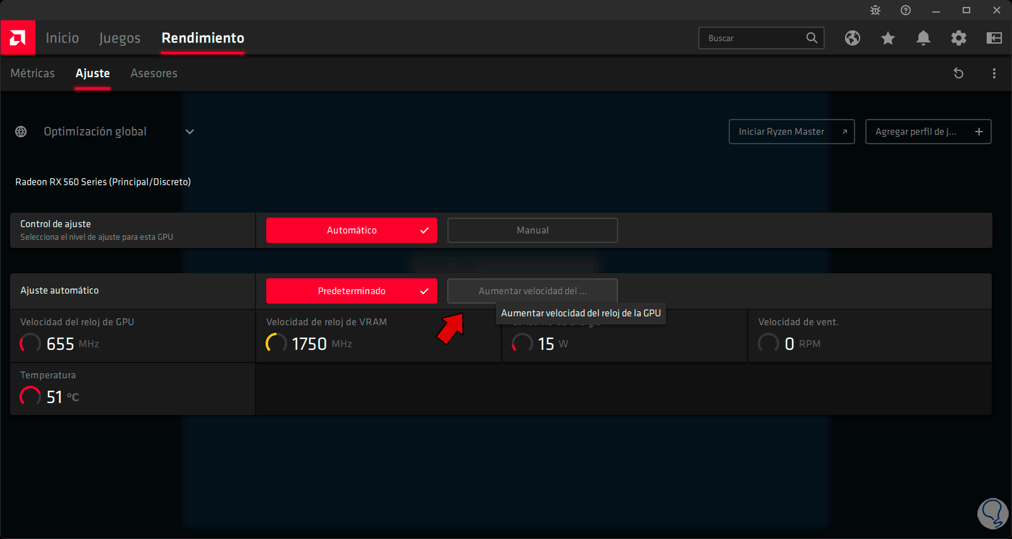
Task: Click 'Selecciona el nivel de ajuste' description text
Action: click(97, 237)
